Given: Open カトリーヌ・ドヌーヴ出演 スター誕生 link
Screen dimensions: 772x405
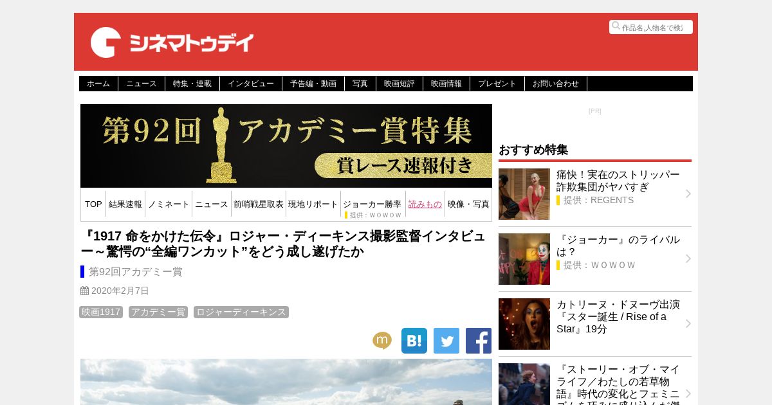Looking at the screenshot, I should point(618,316).
